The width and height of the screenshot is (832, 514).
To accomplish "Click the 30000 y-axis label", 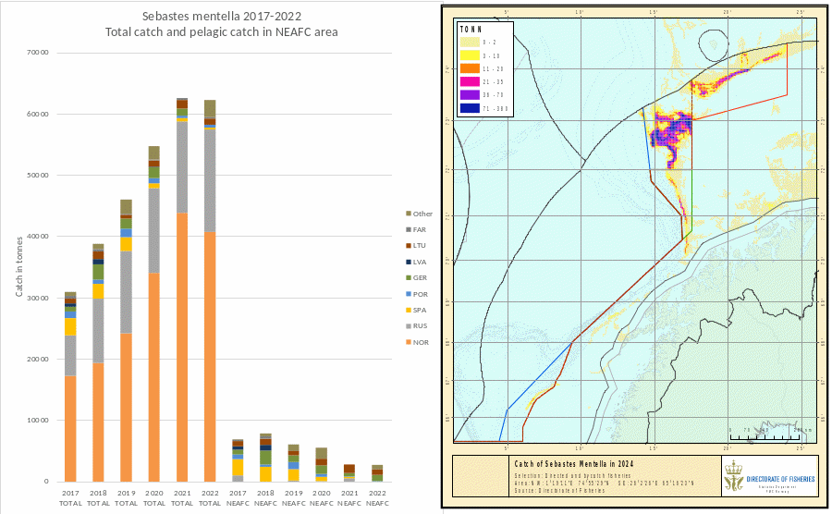I will tap(38, 298).
